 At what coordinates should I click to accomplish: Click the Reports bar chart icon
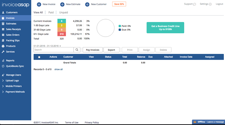(x=3, y=60)
